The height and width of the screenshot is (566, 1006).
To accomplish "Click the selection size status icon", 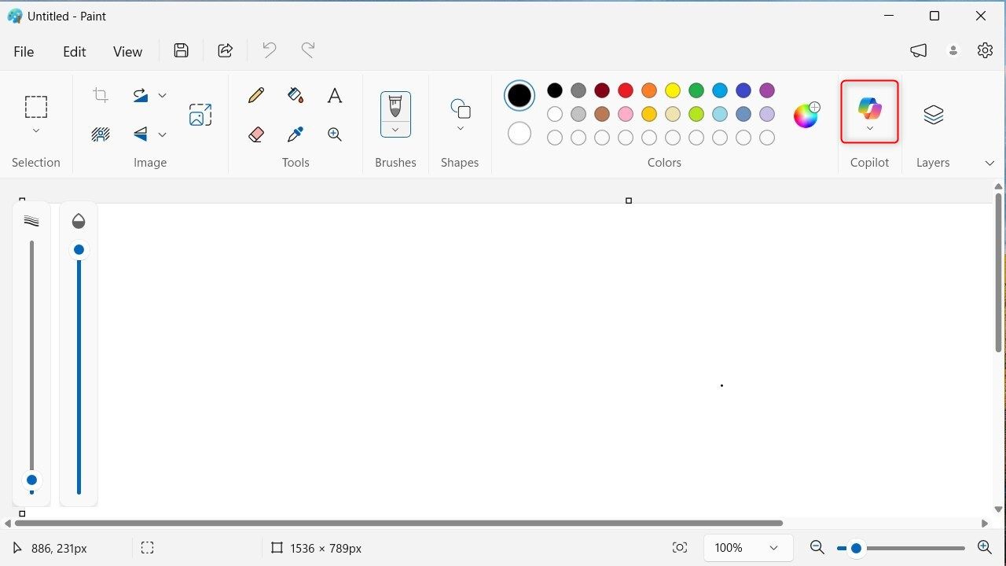I will pyautogui.click(x=147, y=548).
